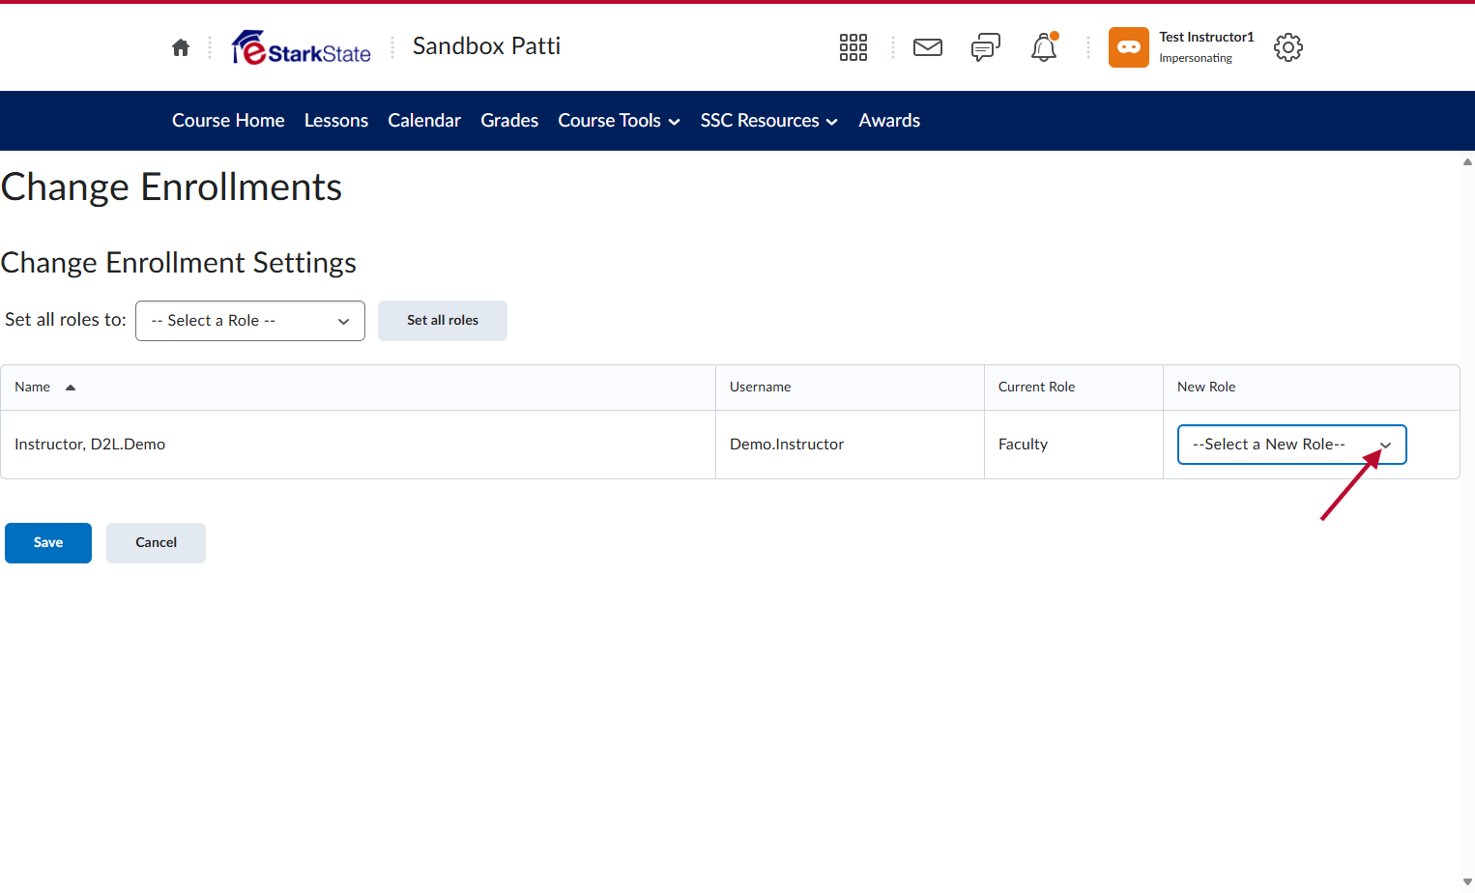The height and width of the screenshot is (893, 1475).
Task: Open the 'Select a Role' dropdown
Action: coord(250,321)
